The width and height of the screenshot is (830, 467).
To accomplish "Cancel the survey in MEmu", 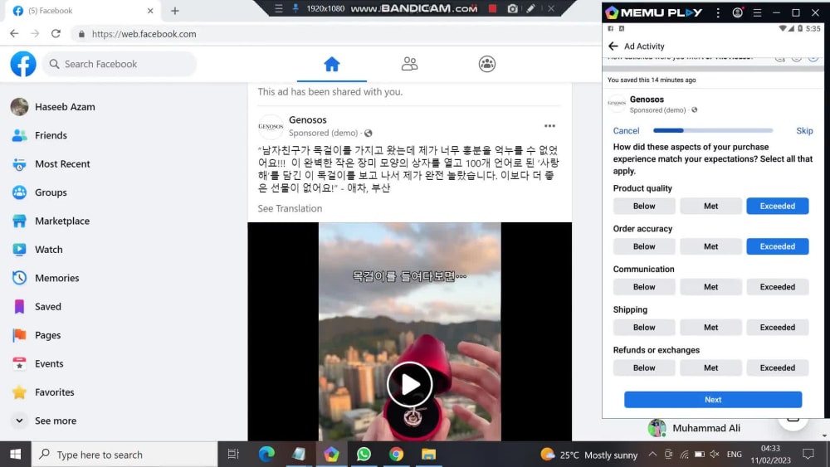I will [626, 130].
